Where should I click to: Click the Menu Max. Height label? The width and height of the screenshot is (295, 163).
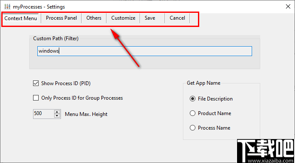[86, 114]
